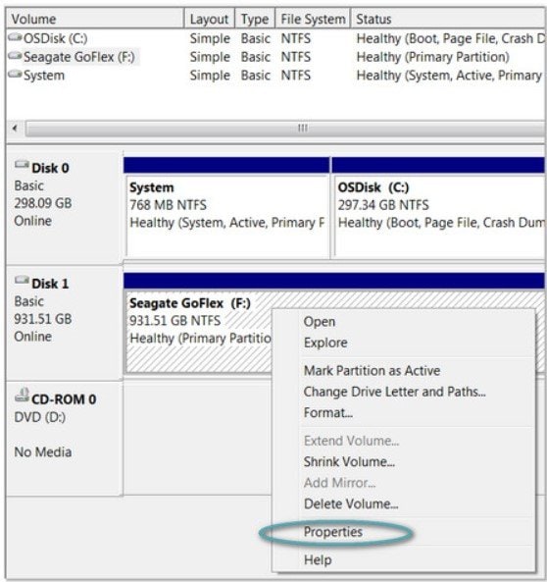Click the CD-ROM 0 DVD (D:) label panel

click(64, 439)
